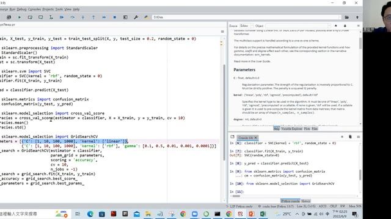Open the Run menu
391x219 pixels.
click(12, 9)
